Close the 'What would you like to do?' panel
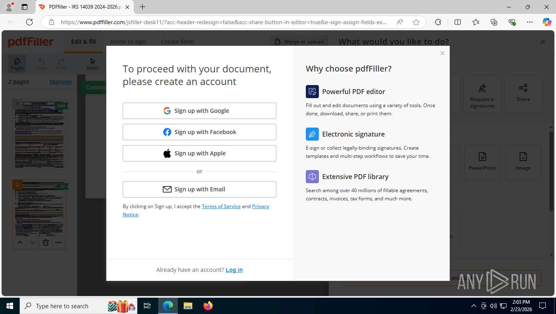This screenshot has height=314, width=556. 543,42
